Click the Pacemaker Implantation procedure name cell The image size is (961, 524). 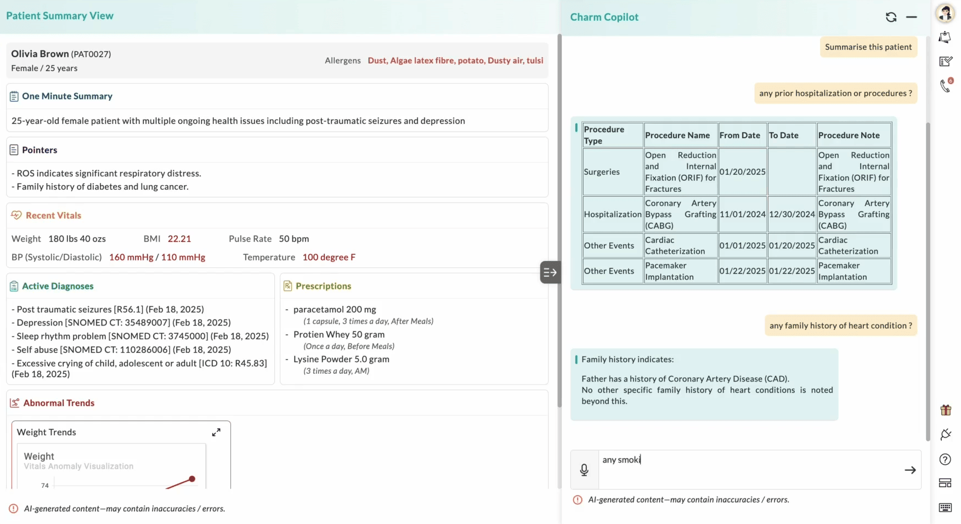[x=681, y=271]
